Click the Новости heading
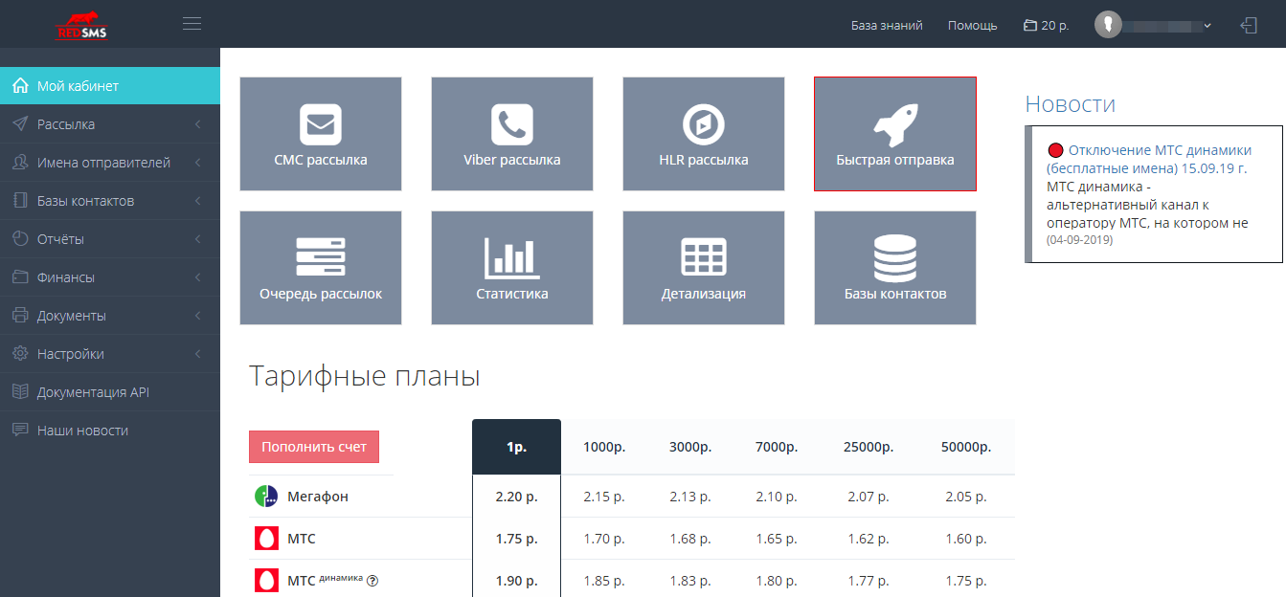 pyautogui.click(x=1070, y=103)
